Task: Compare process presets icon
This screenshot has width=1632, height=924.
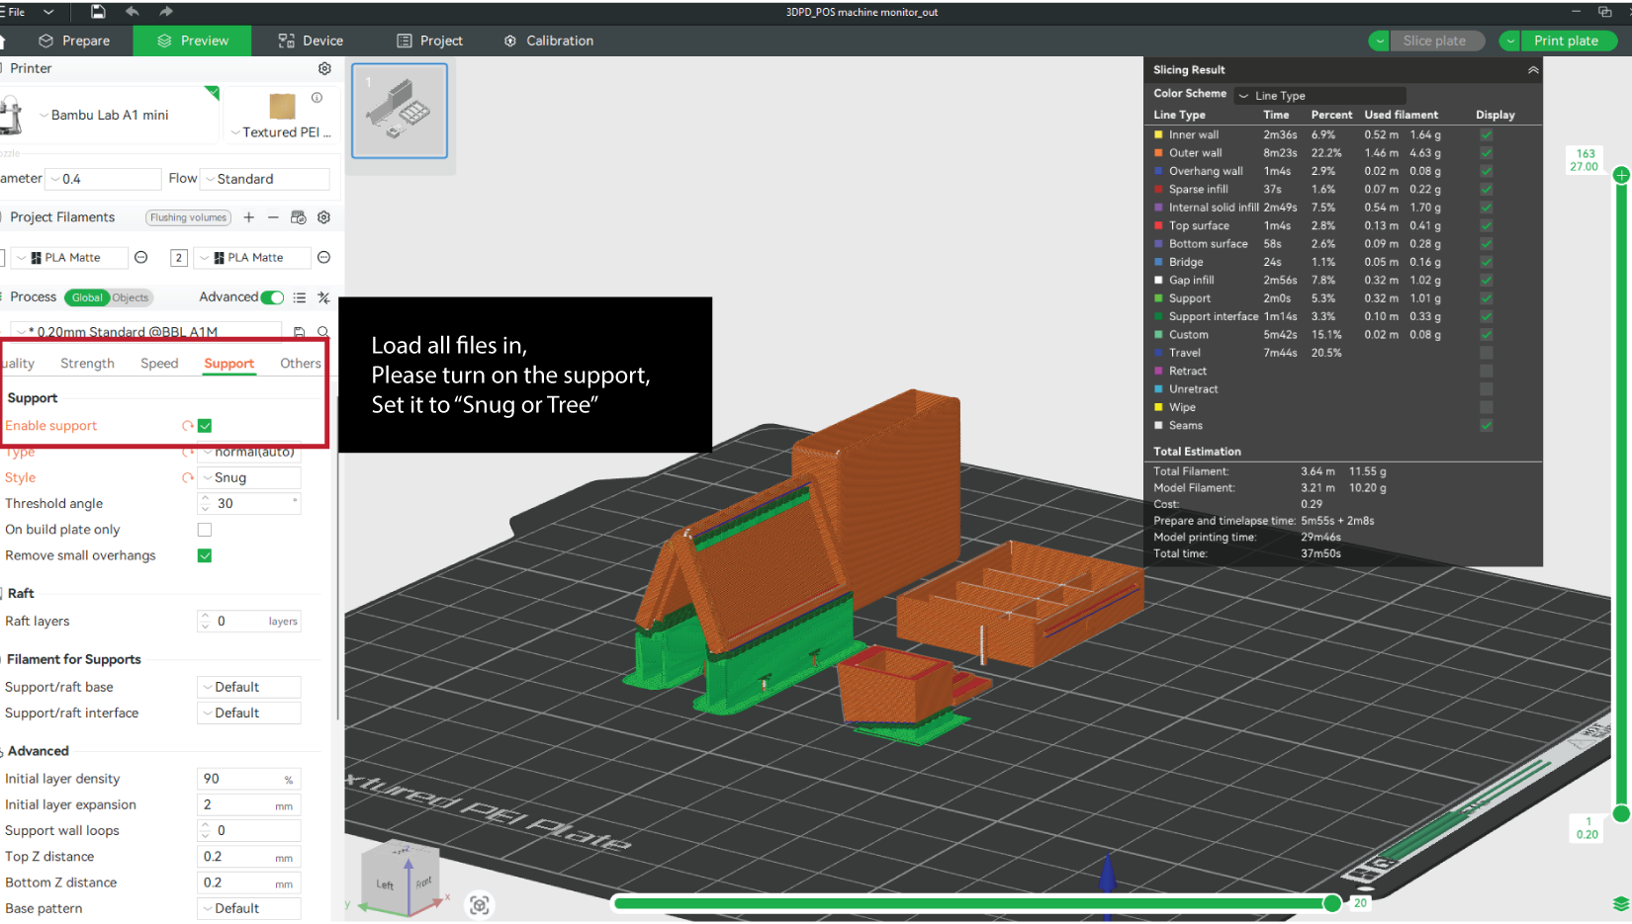Action: tap(323, 297)
